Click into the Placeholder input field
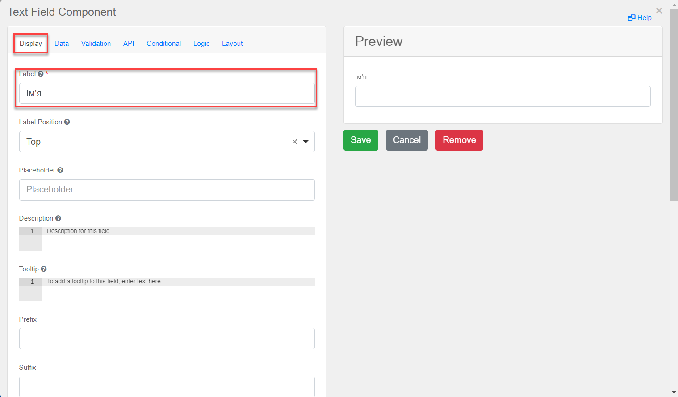Image resolution: width=678 pixels, height=397 pixels. (x=167, y=190)
